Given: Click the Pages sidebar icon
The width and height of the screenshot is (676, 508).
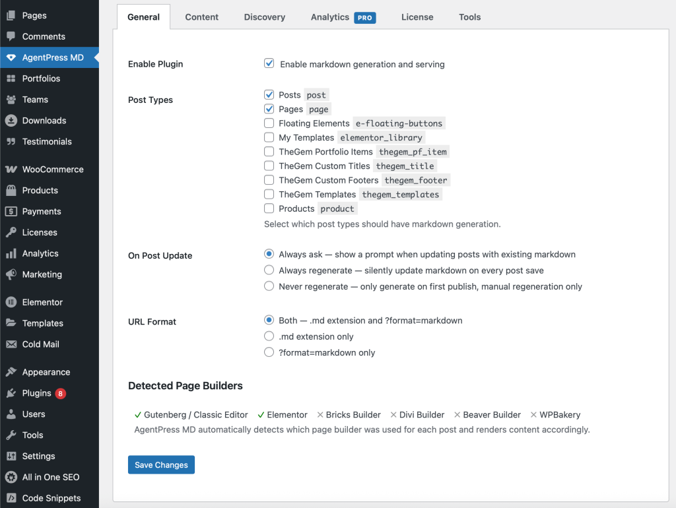Looking at the screenshot, I should pyautogui.click(x=11, y=16).
